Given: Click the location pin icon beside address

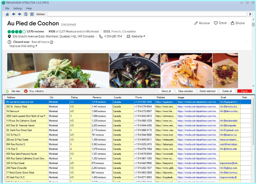Looking at the screenshot, I should [x=9, y=36].
